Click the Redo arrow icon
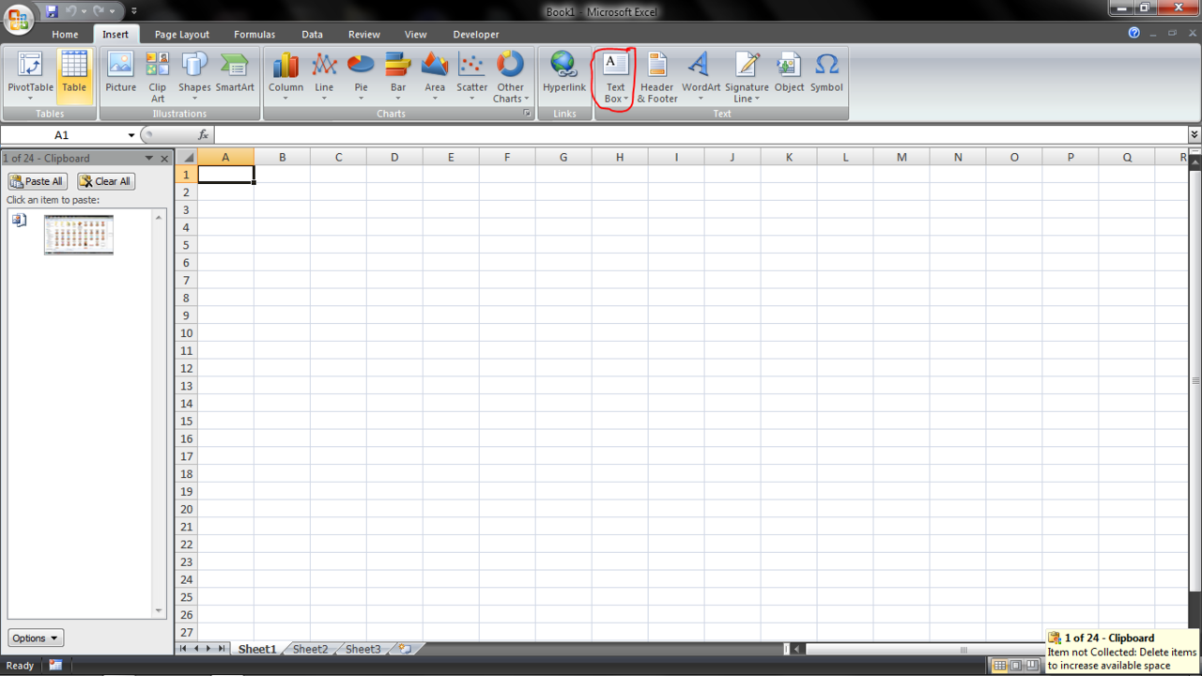Viewport: 1202px width, 676px height. (x=97, y=11)
